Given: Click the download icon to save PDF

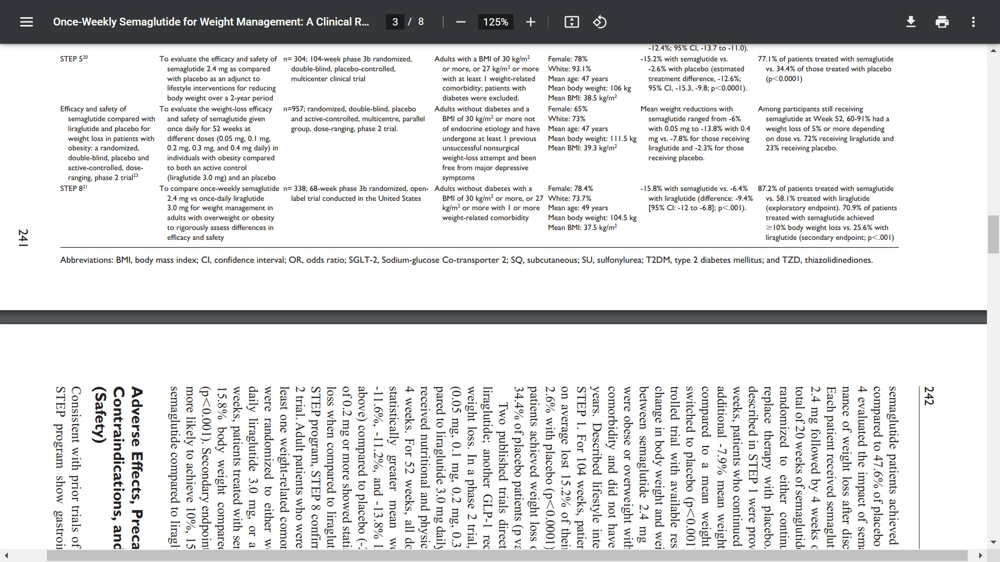Looking at the screenshot, I should [x=910, y=22].
